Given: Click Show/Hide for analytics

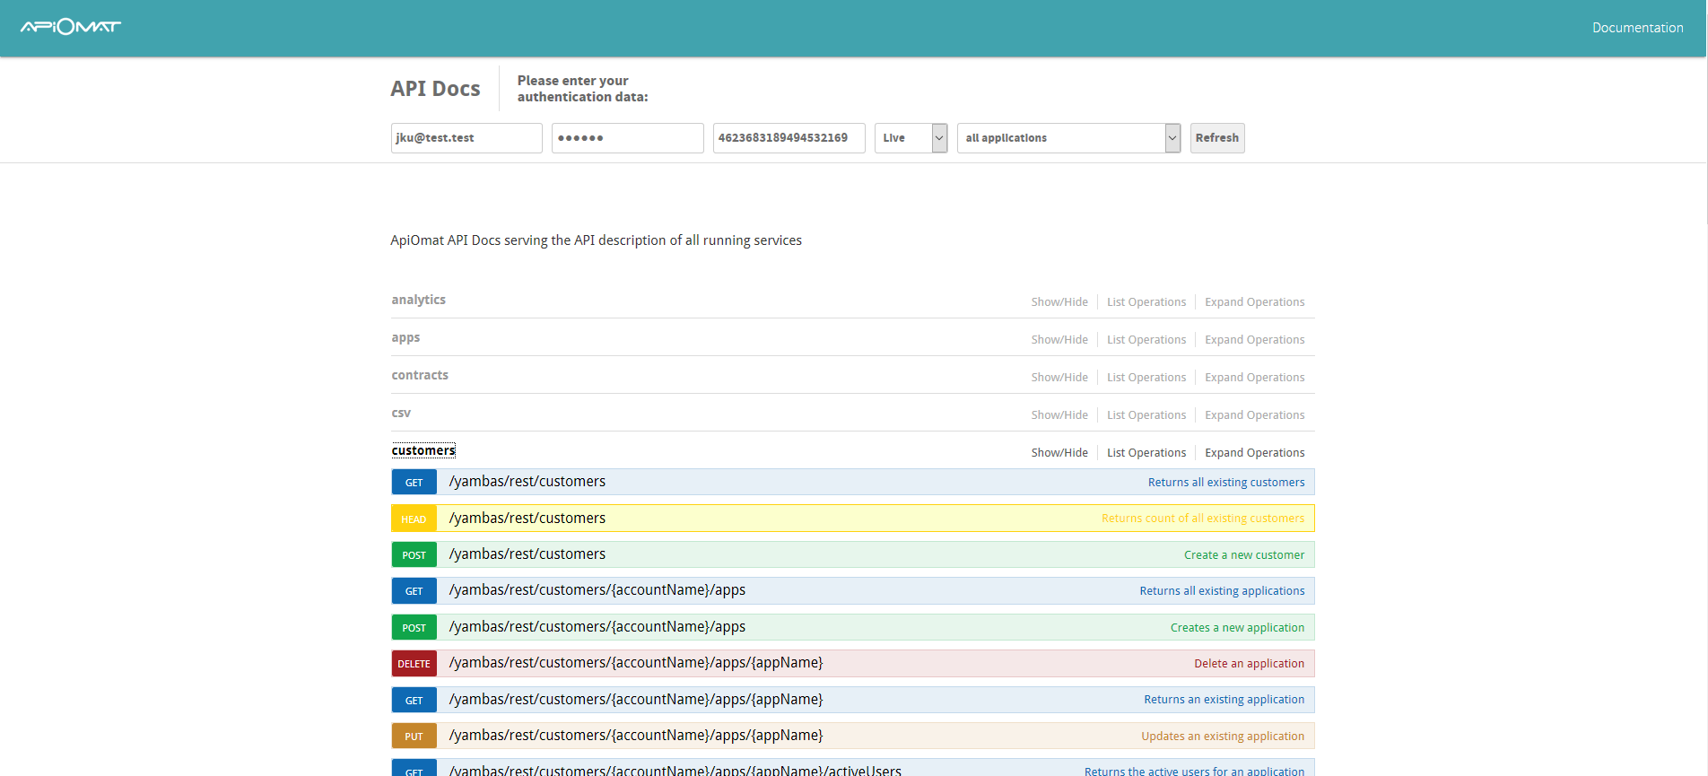Looking at the screenshot, I should coord(1059,302).
